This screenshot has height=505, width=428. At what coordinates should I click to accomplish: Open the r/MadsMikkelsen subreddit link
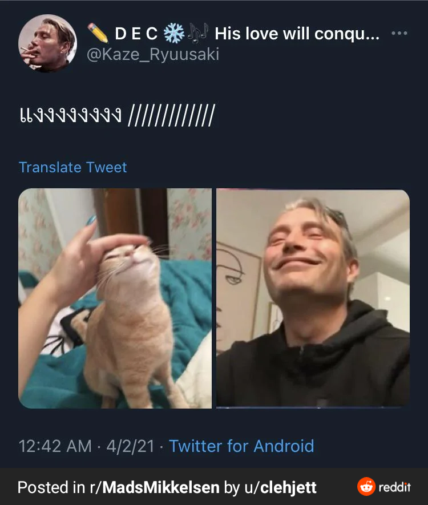coord(155,487)
